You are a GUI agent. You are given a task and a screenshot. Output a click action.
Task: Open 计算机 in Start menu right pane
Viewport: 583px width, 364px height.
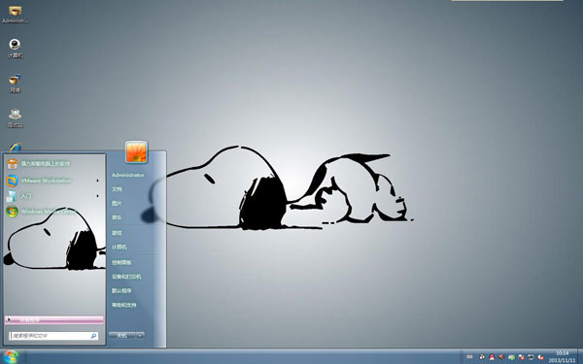click(120, 248)
